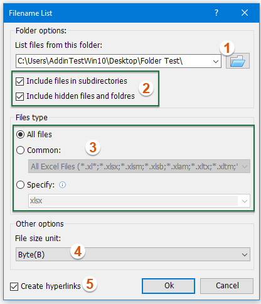Select the Common file type radio button
The width and height of the screenshot is (261, 304).
20,150
